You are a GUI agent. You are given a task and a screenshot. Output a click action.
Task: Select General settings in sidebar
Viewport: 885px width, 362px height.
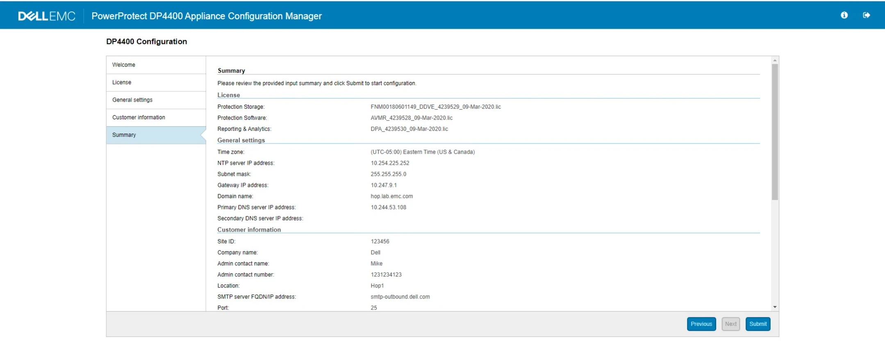(132, 100)
